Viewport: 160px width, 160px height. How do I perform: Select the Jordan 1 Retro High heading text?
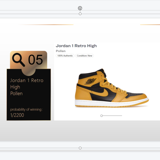click(x=76, y=46)
